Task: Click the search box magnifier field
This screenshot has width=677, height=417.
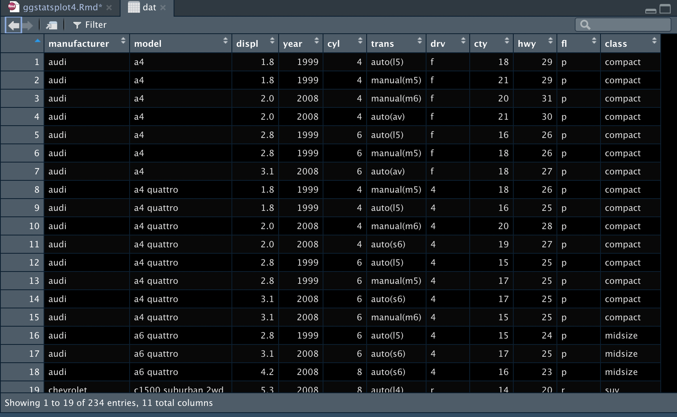Action: pos(623,25)
